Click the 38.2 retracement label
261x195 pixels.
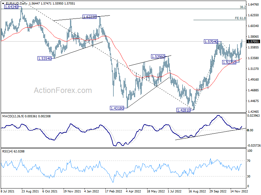pyautogui.click(x=243, y=7)
